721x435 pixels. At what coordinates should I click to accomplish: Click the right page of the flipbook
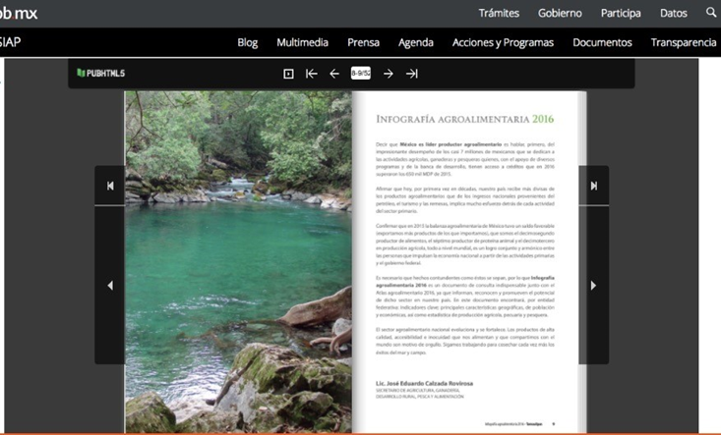[467, 265]
